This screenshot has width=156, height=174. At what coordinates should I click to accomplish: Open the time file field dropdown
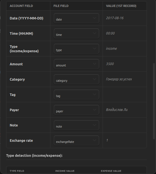[76, 34]
